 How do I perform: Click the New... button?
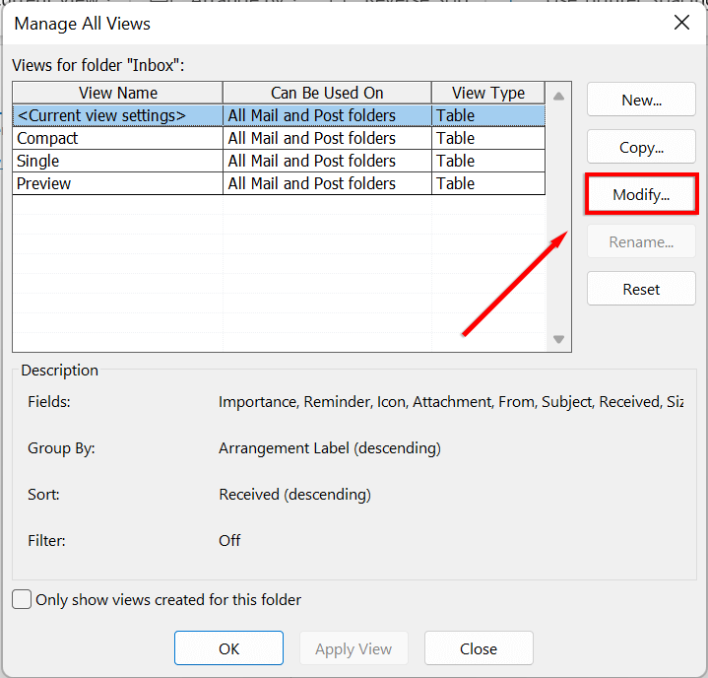641,100
